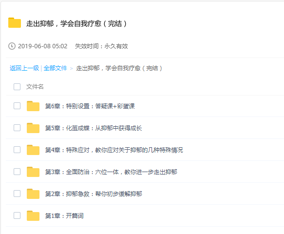This screenshot has height=234, width=284.
Task: Click the breadcrumb item 走出抑郁，学会自我疗愈
Action: tap(119, 68)
